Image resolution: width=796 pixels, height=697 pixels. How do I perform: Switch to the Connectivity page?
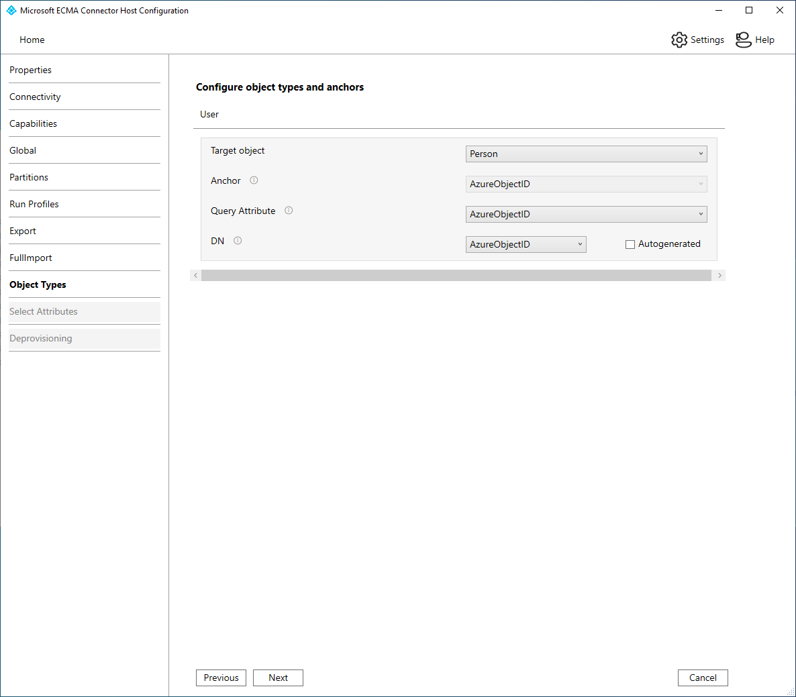pos(85,97)
